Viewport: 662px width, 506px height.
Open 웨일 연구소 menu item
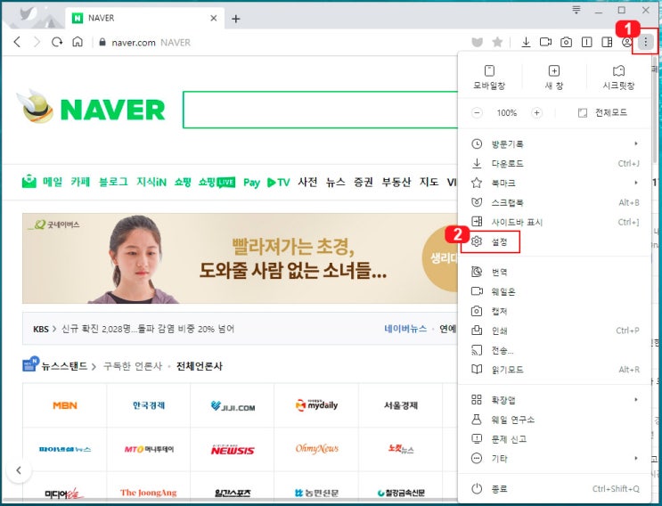click(554, 420)
